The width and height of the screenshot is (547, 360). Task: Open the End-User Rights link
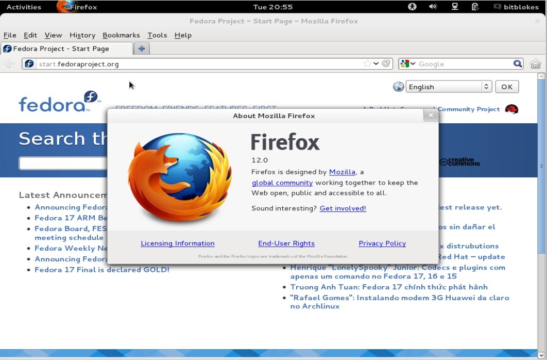pyautogui.click(x=286, y=243)
